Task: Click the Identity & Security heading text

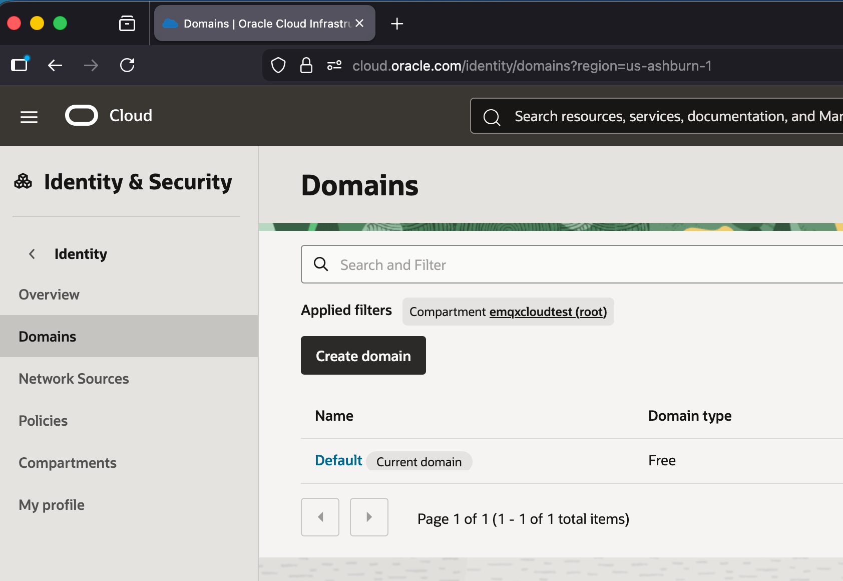Action: 138,182
